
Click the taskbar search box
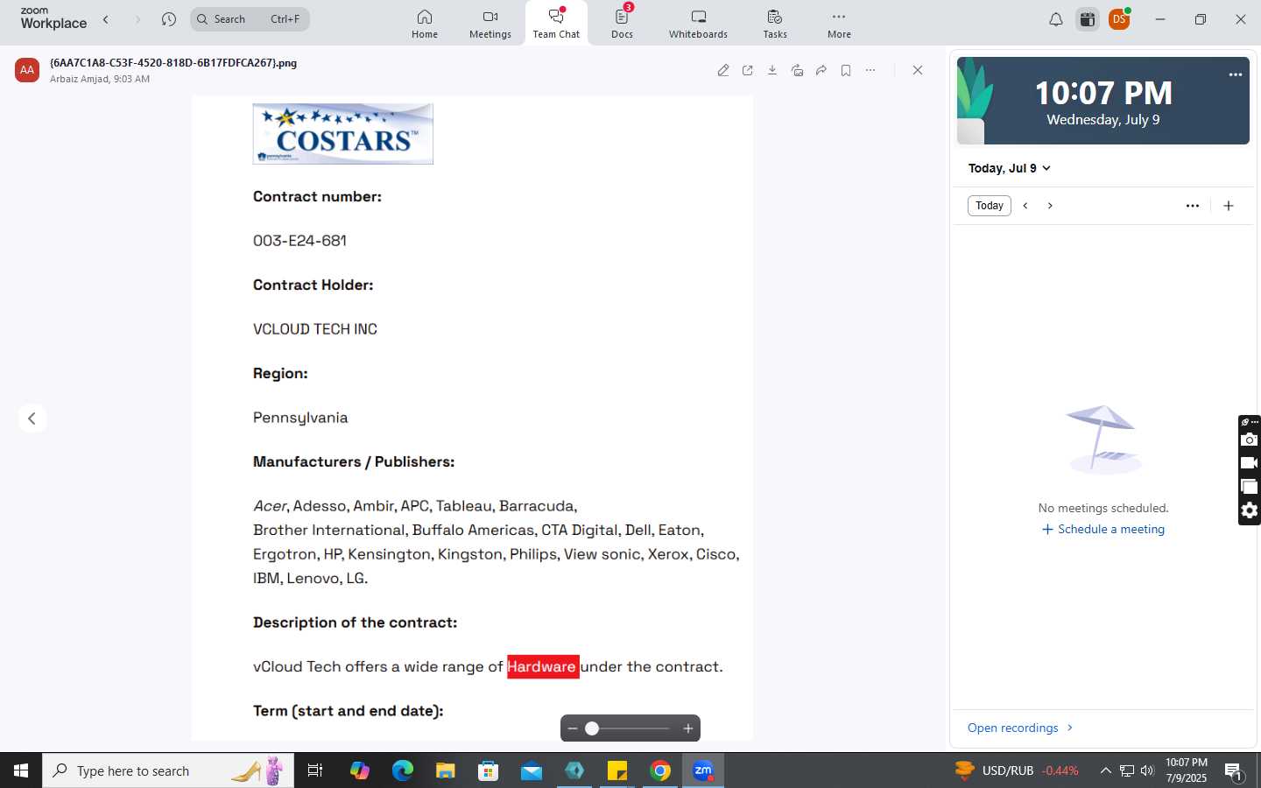click(168, 770)
